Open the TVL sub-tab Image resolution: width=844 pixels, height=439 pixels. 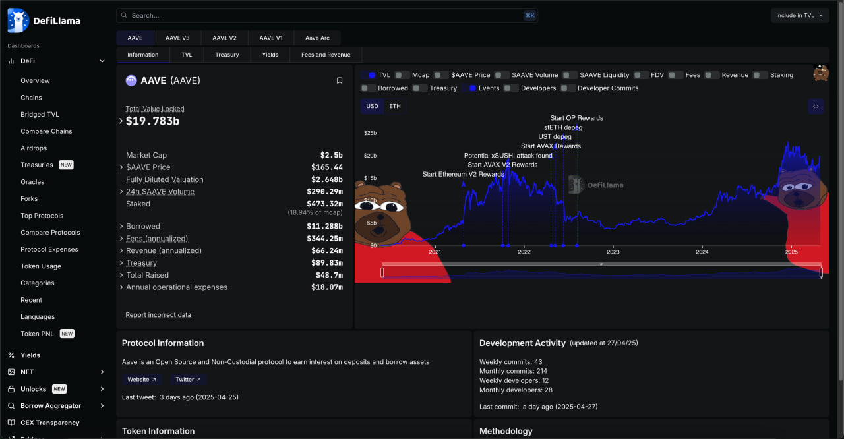point(187,55)
